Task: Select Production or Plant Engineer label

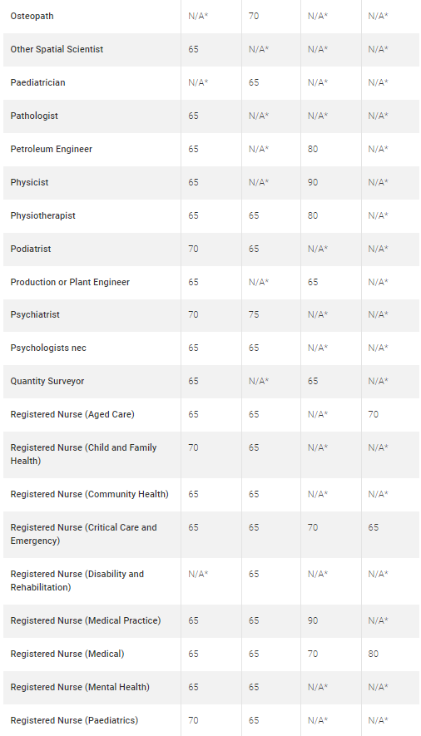Action: [70, 282]
